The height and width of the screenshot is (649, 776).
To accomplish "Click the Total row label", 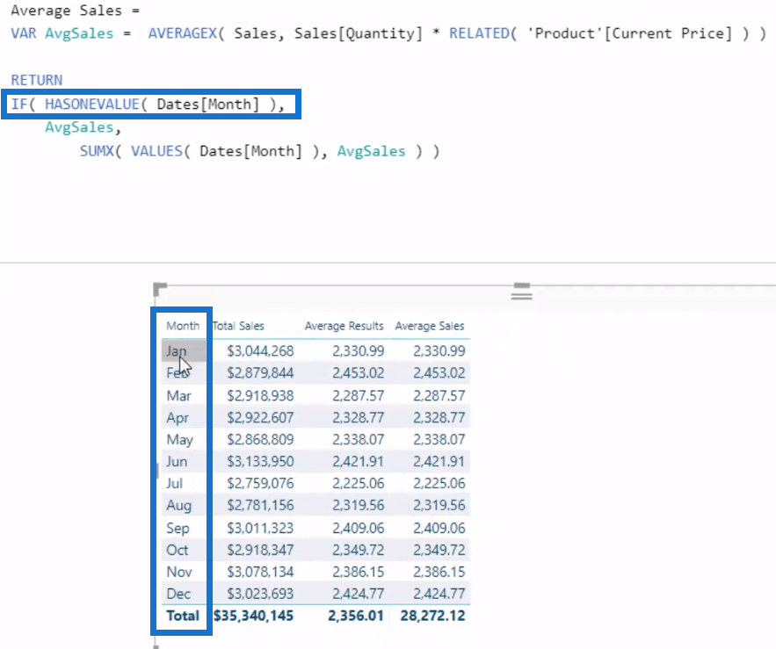I will pyautogui.click(x=183, y=616).
